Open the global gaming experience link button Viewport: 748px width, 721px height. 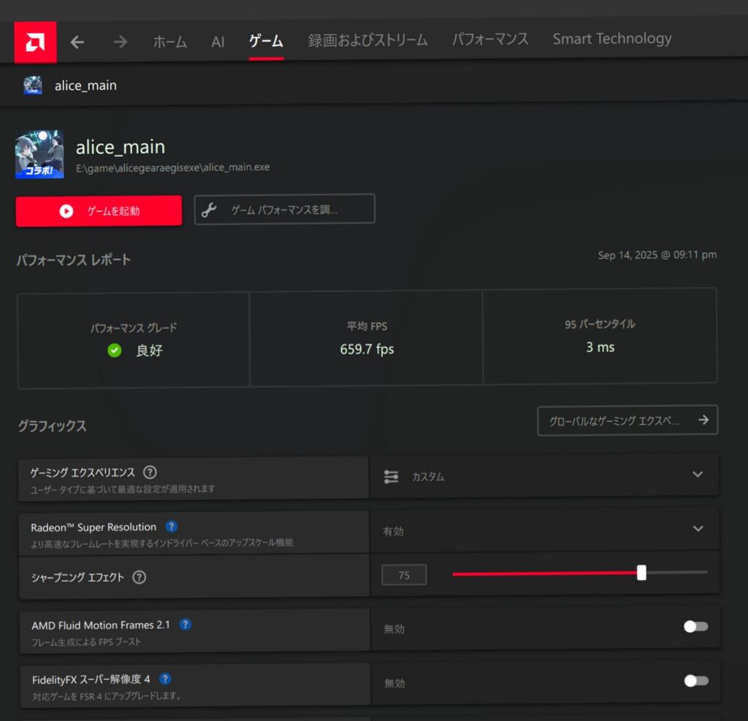(627, 420)
